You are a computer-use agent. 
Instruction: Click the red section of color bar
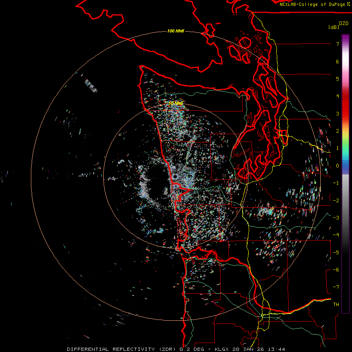coord(345,104)
